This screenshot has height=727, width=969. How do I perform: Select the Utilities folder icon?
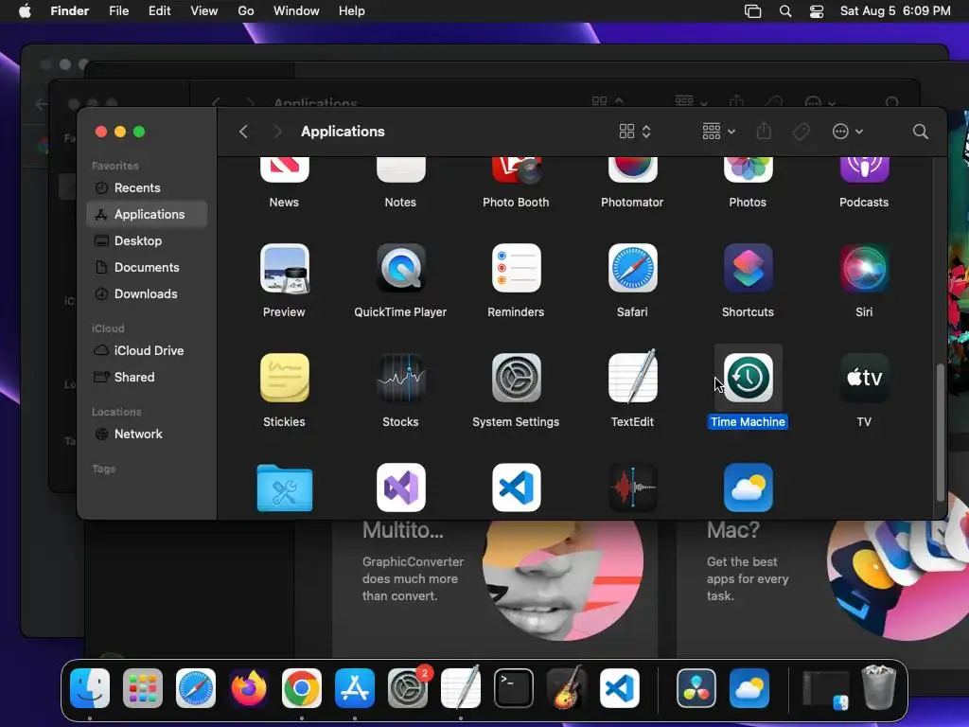tap(284, 488)
